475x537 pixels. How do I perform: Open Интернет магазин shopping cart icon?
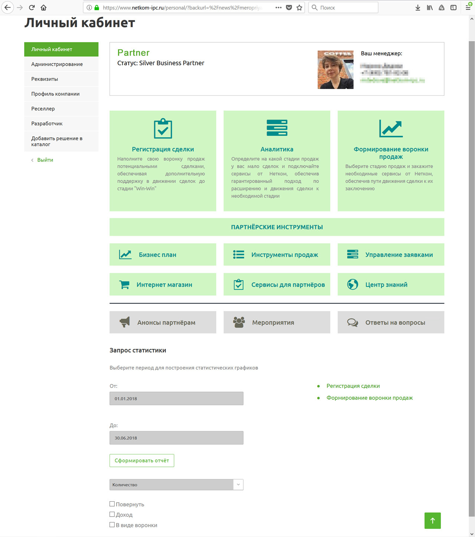pos(124,285)
